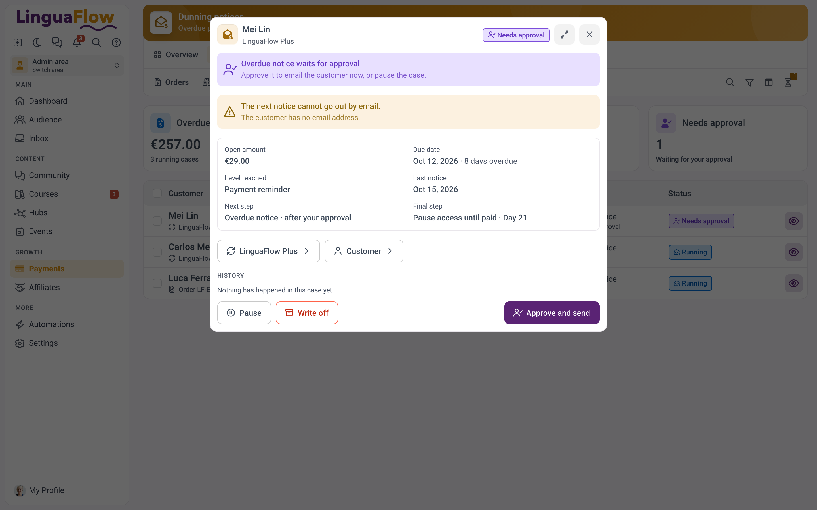Check the Mei Lin row checkbox
The height and width of the screenshot is (510, 817).
[157, 221]
